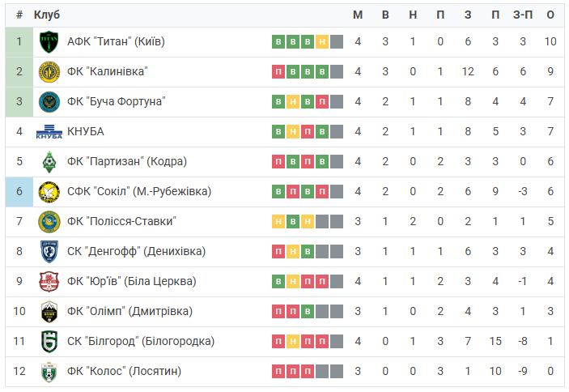The height and width of the screenshot is (392, 569).
Task: Click first green В badge for Буча Фортуна
Action: 278,101
